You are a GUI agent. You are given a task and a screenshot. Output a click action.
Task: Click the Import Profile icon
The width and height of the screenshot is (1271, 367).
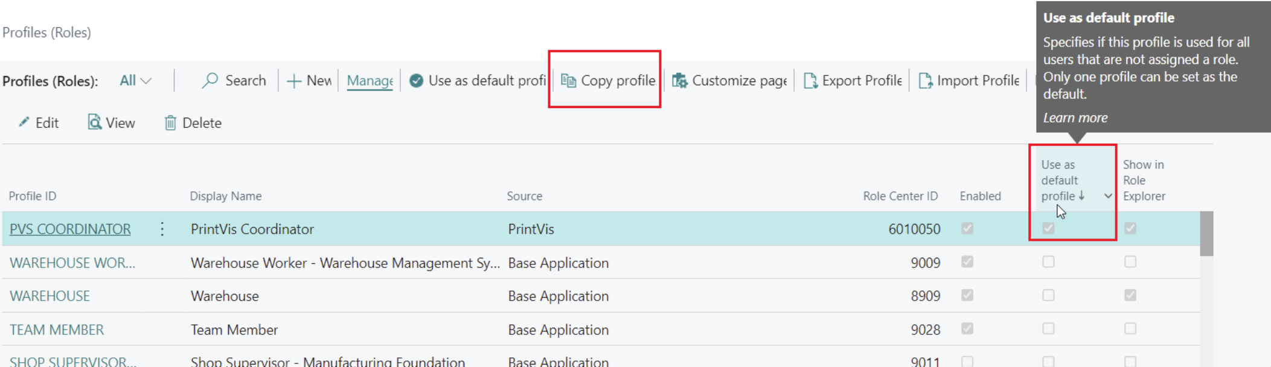click(925, 80)
